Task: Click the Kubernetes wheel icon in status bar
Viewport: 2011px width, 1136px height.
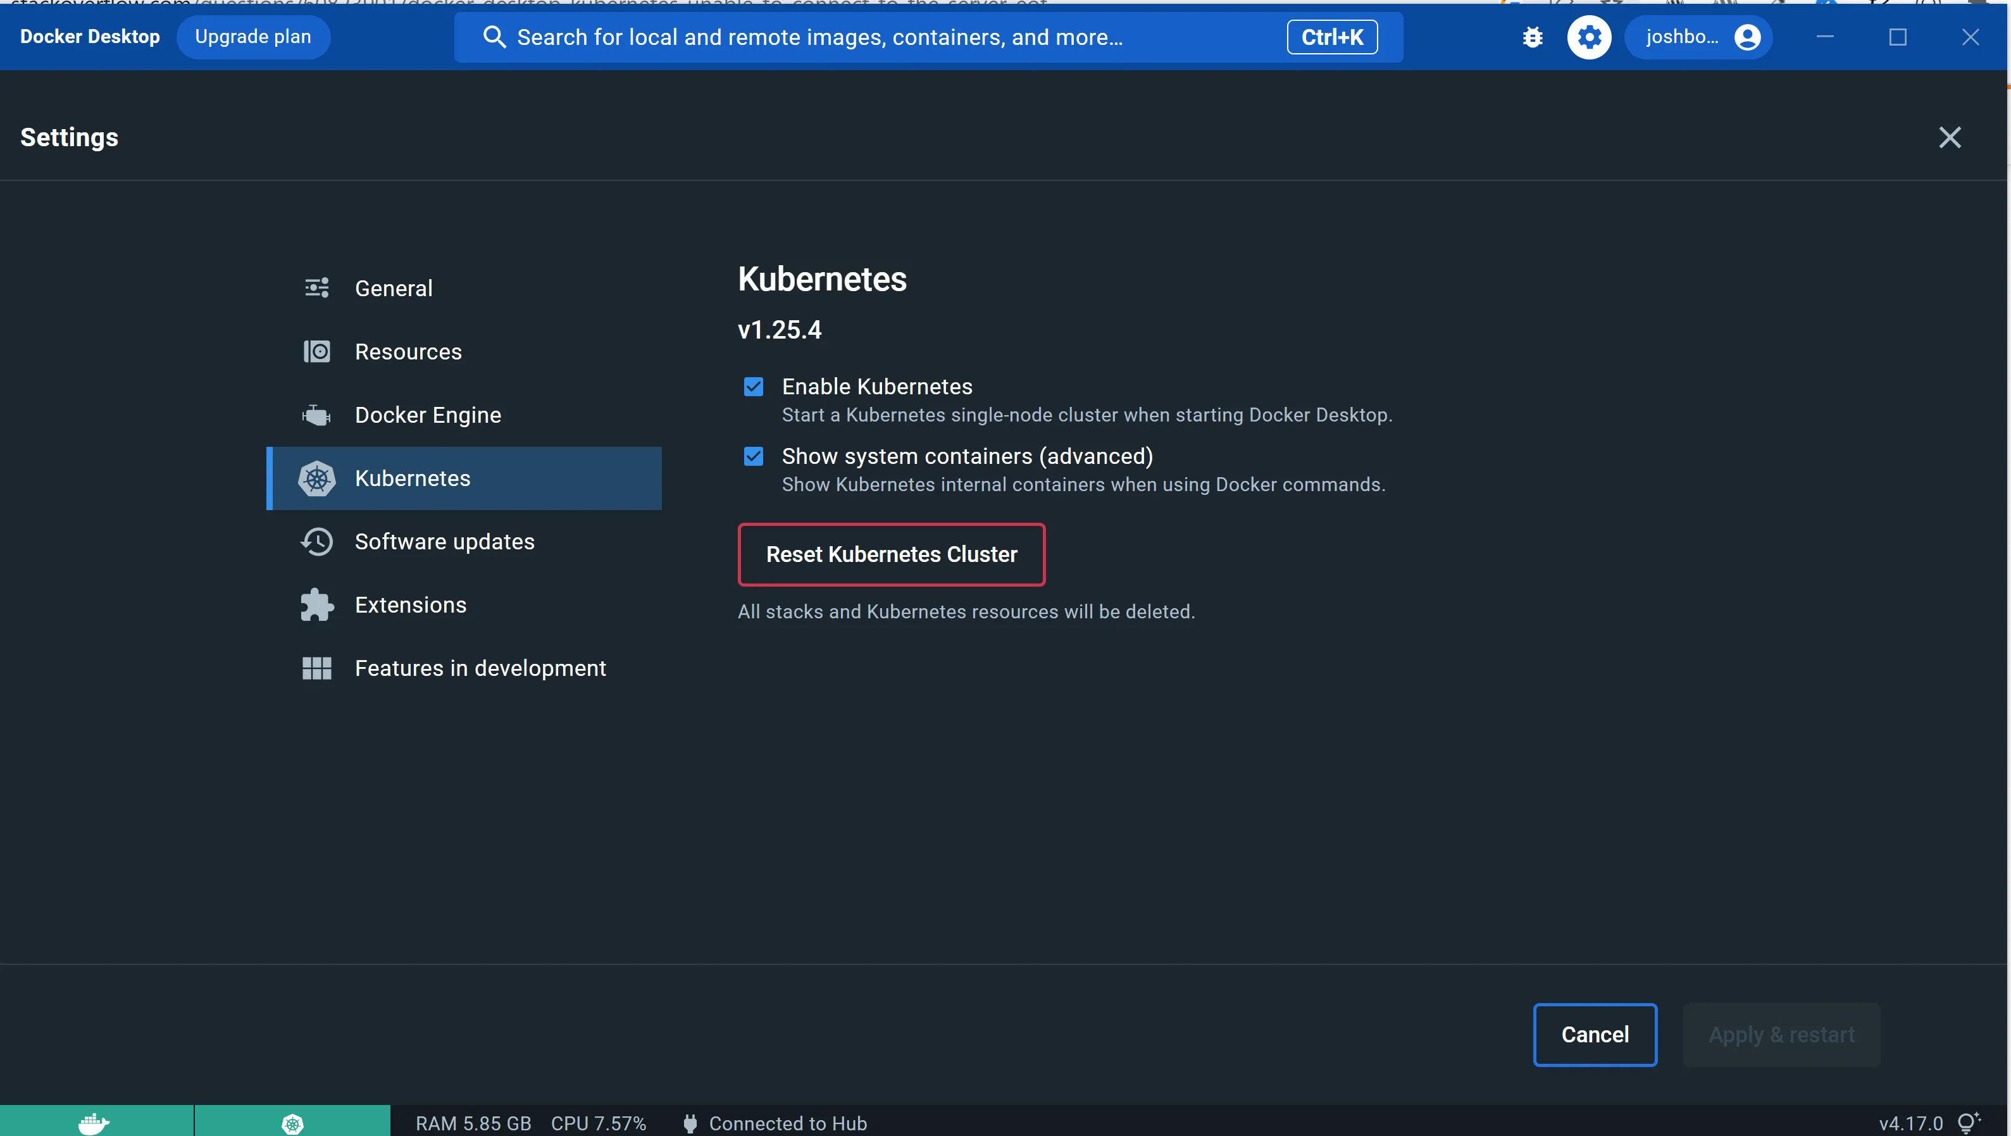Action: click(292, 1123)
